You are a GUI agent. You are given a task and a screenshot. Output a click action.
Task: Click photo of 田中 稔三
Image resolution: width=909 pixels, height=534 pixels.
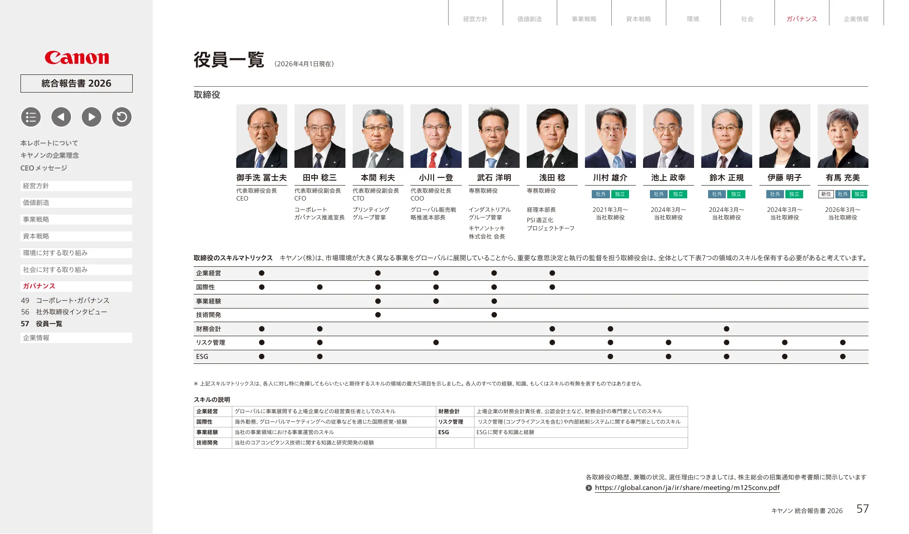(x=320, y=136)
